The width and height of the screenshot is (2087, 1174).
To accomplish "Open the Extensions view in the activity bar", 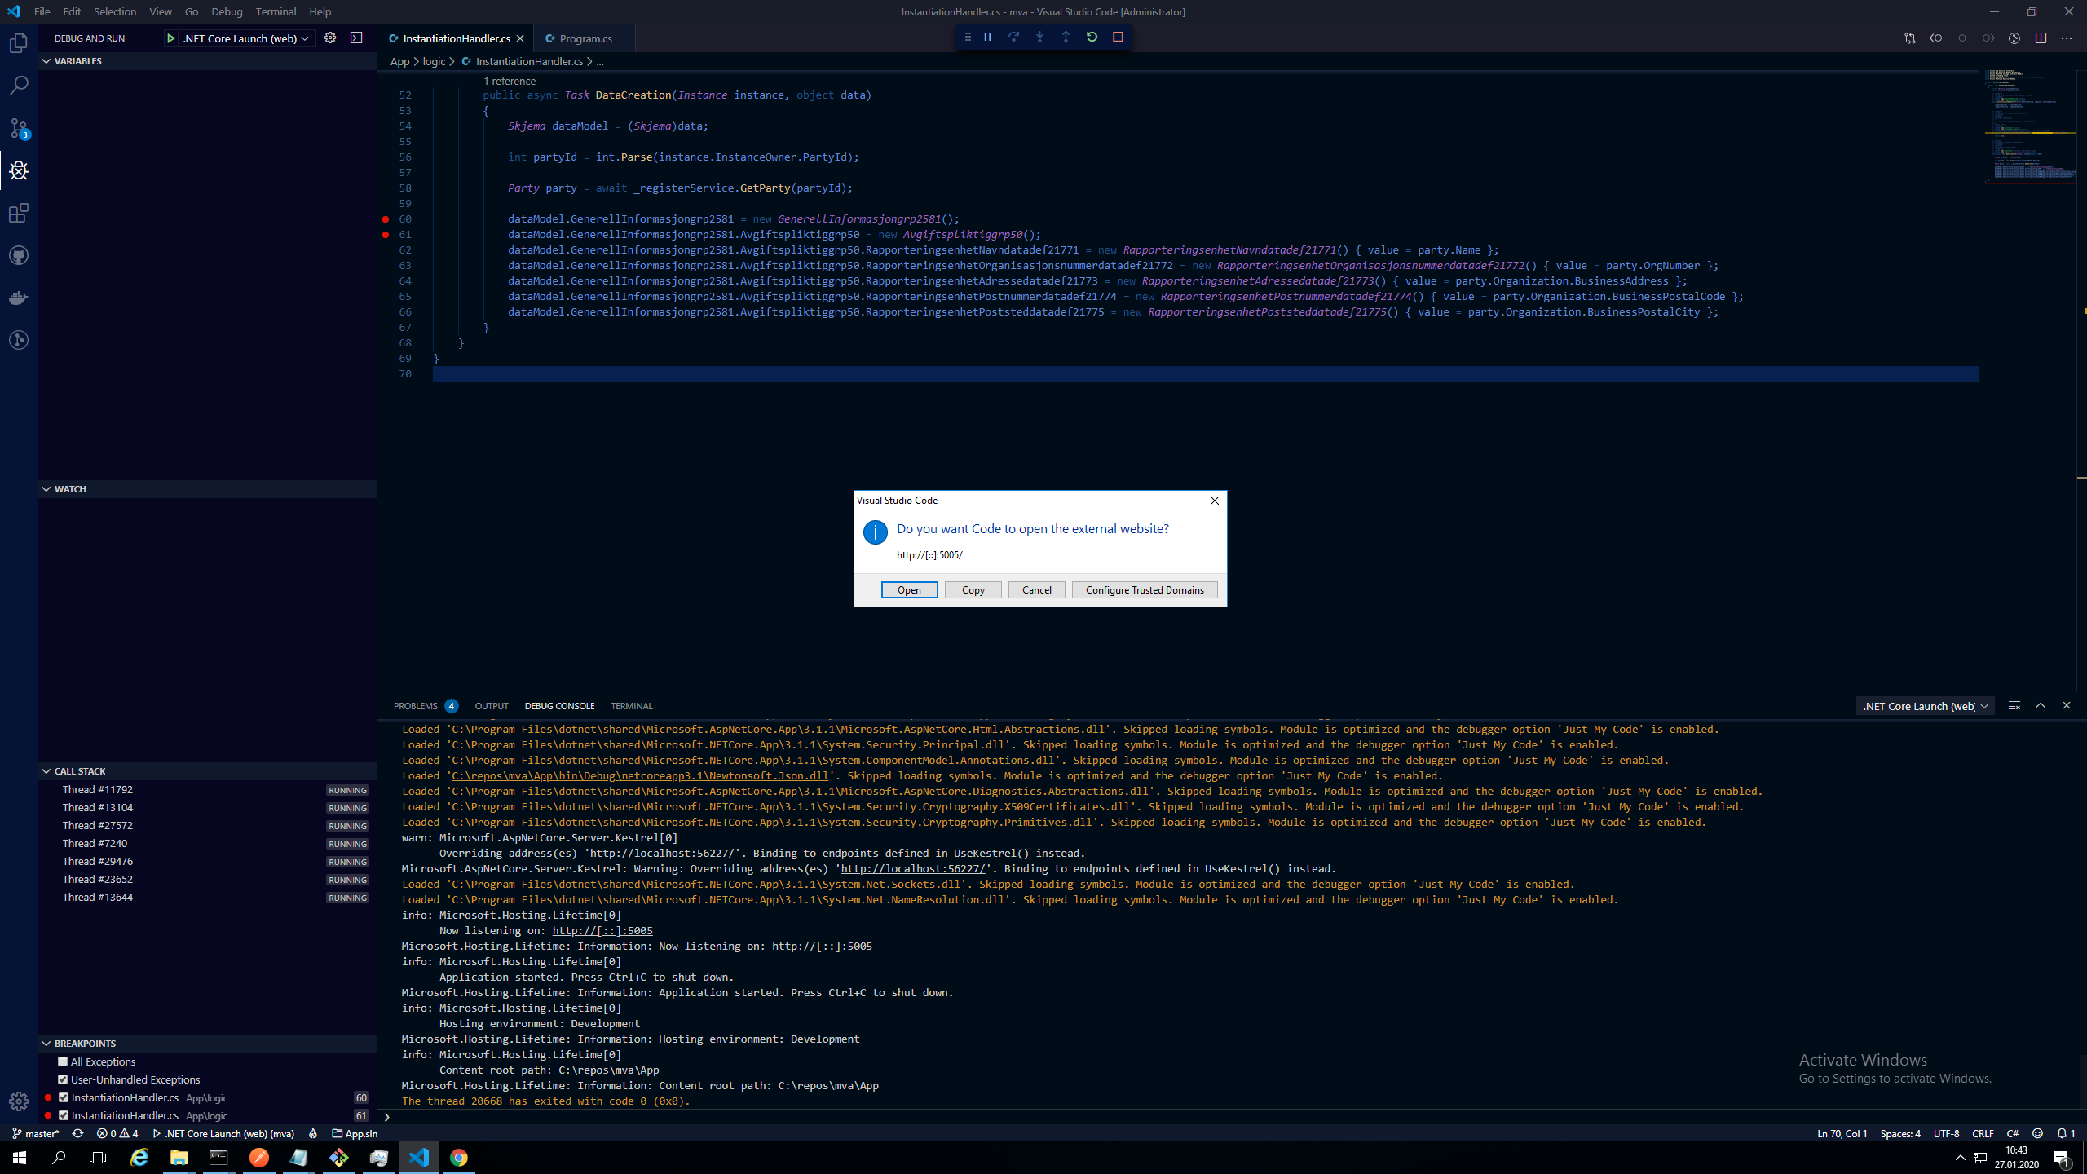I will [x=18, y=214].
